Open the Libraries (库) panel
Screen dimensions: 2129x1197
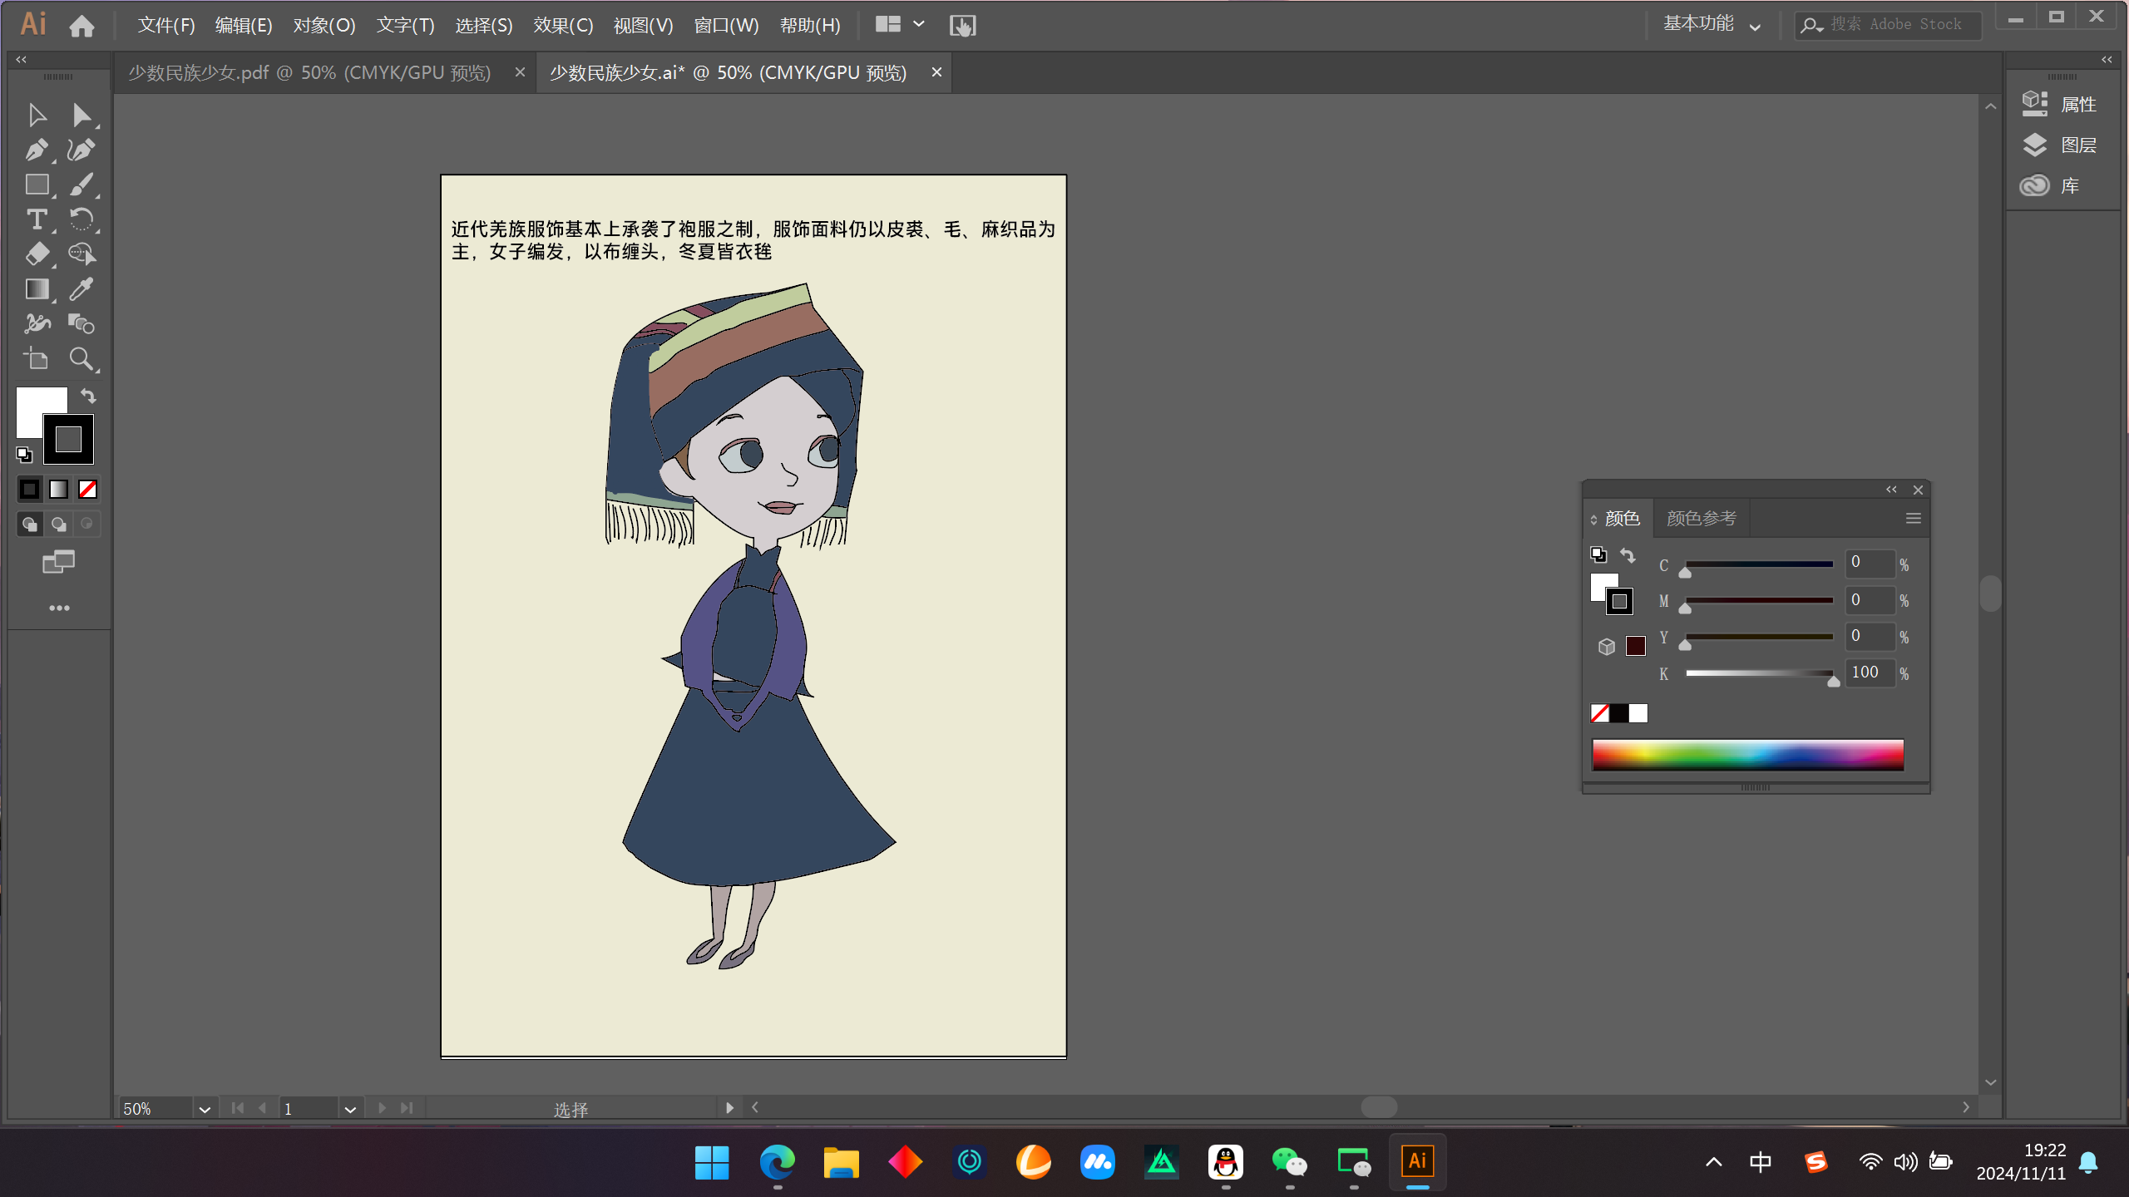click(x=2050, y=185)
